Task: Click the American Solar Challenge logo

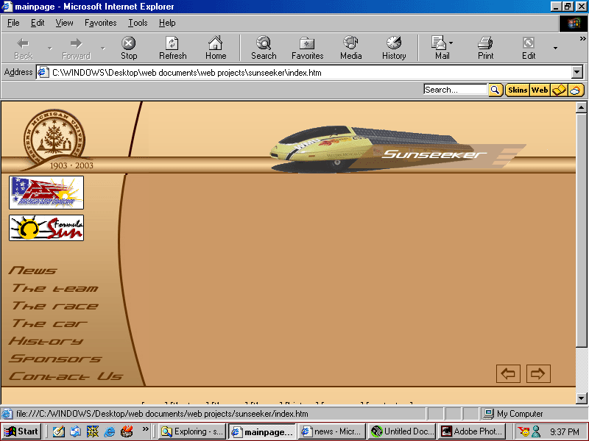Action: 46,193
